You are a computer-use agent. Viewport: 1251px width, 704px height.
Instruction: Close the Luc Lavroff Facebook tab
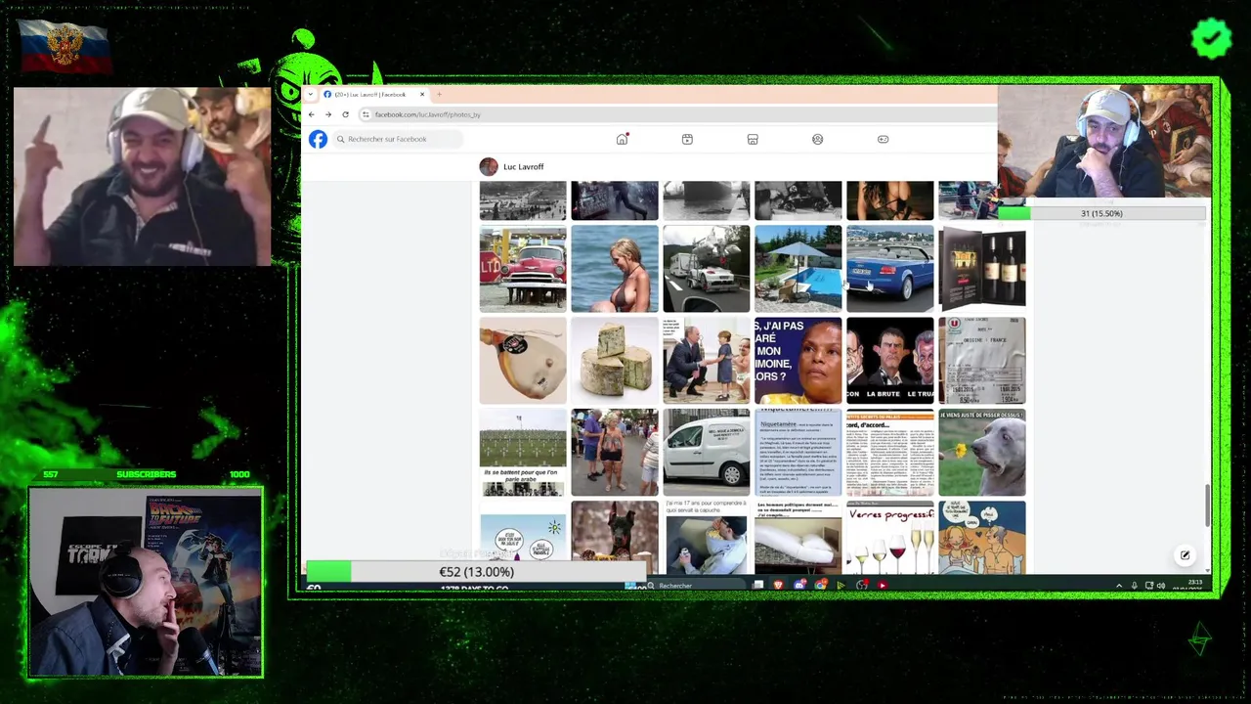pos(422,94)
